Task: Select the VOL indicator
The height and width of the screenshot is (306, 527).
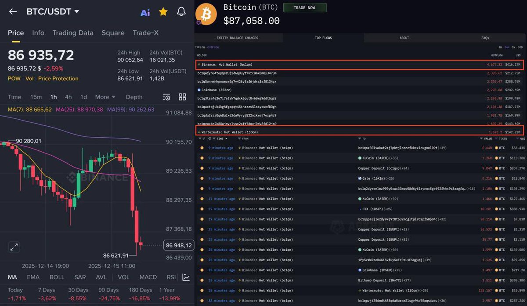Action: click(x=124, y=277)
